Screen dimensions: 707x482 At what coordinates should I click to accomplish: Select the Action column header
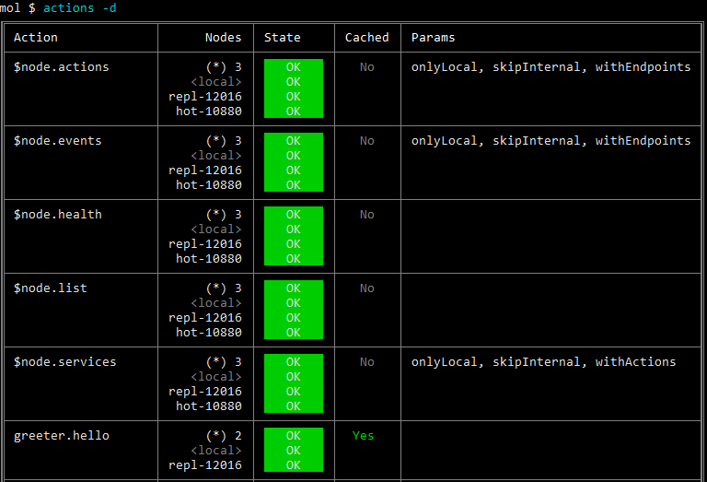click(36, 38)
